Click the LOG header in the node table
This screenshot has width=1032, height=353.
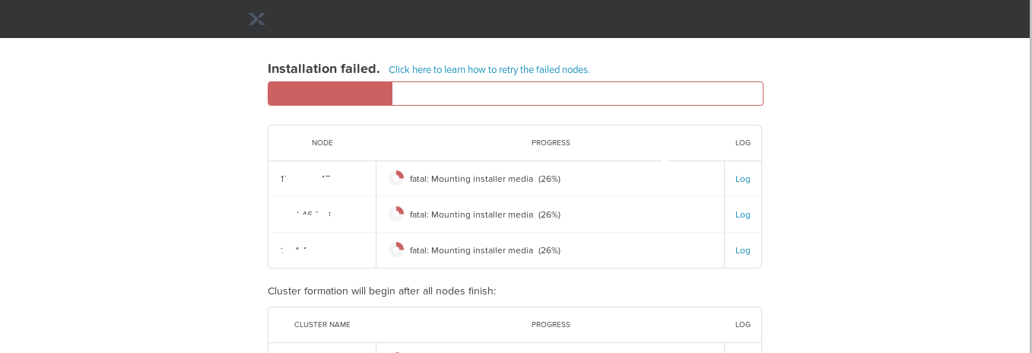[x=742, y=143]
